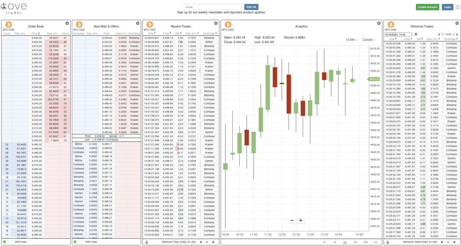Sort Recent Trades by Price column
461x246 pixels.
click(x=167, y=34)
